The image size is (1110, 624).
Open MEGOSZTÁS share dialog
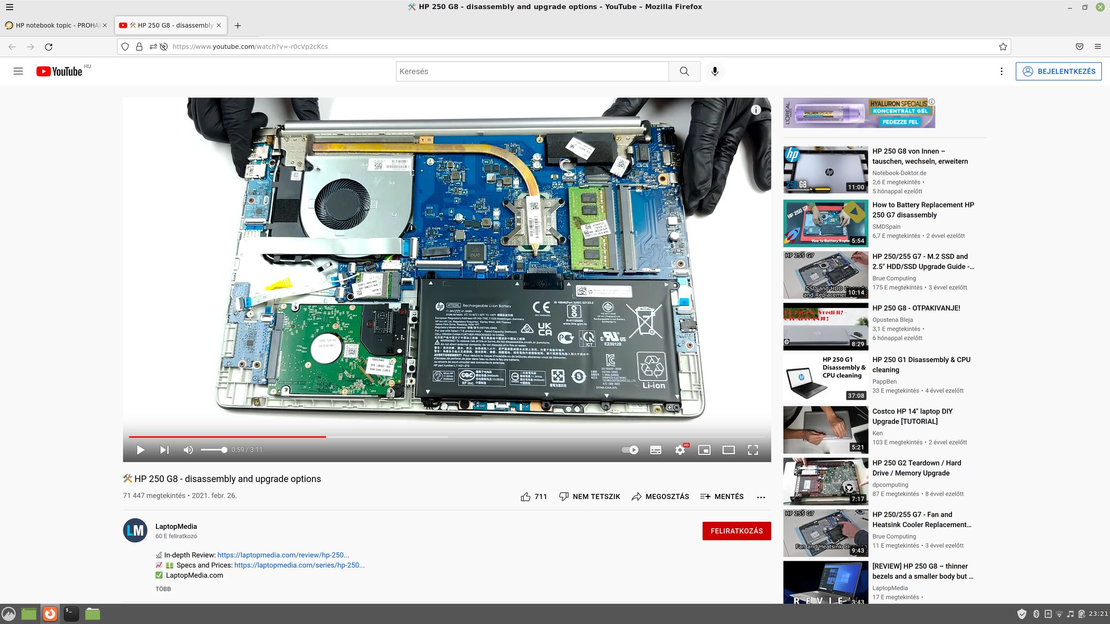pyautogui.click(x=660, y=497)
